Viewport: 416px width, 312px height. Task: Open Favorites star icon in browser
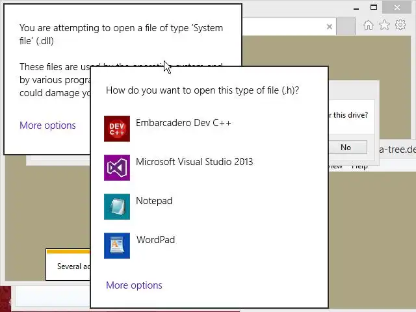click(384, 25)
